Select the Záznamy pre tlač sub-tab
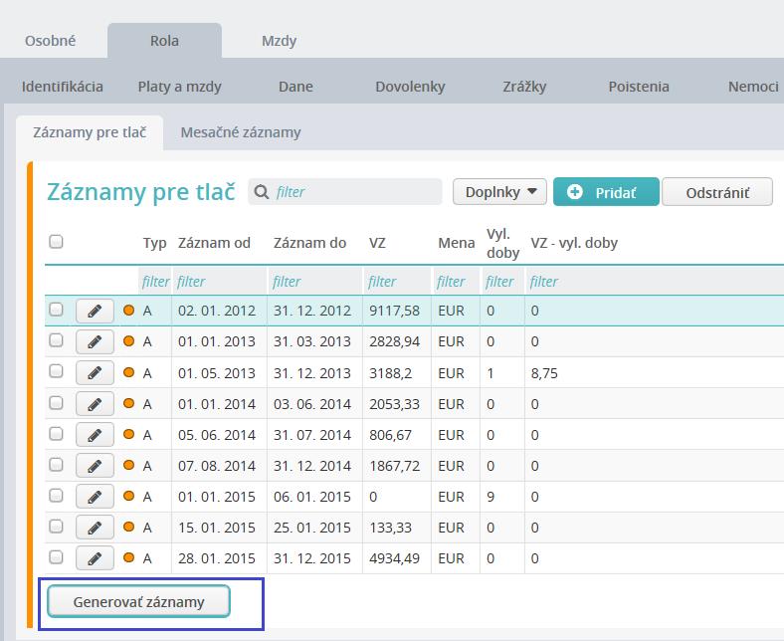 click(x=90, y=132)
